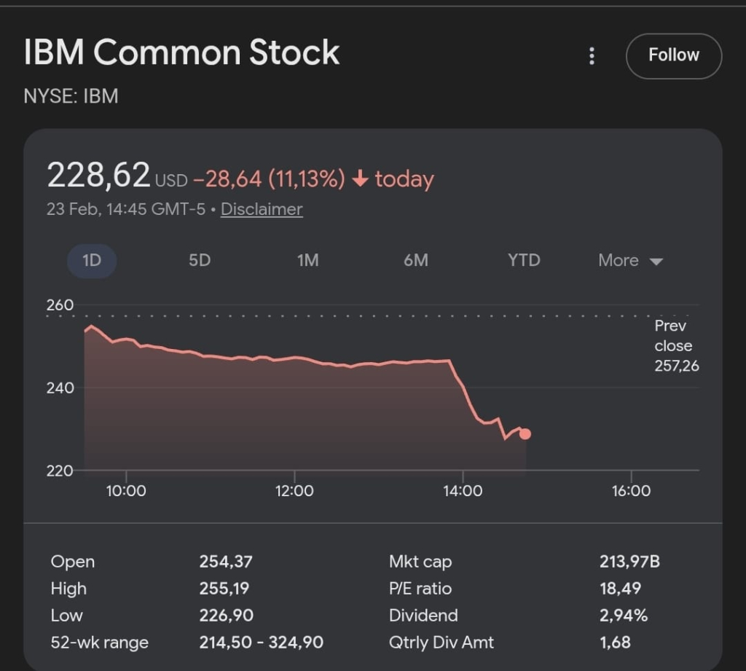This screenshot has height=671, width=746.
Task: Click the 228,62 current price
Action: pyautogui.click(x=98, y=176)
